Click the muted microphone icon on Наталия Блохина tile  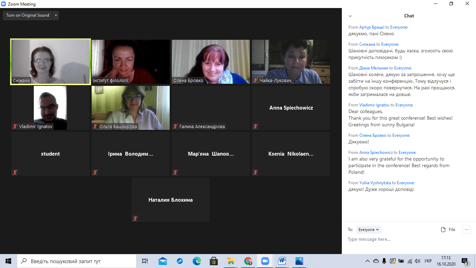click(x=135, y=218)
